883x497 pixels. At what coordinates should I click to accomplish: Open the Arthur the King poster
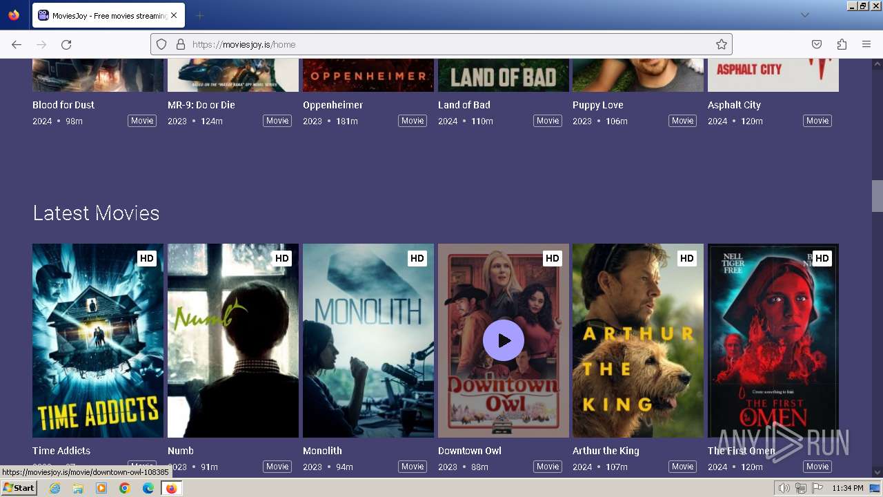(638, 340)
